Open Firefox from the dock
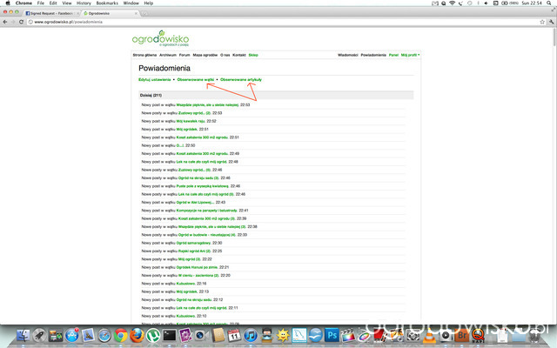 (138, 335)
